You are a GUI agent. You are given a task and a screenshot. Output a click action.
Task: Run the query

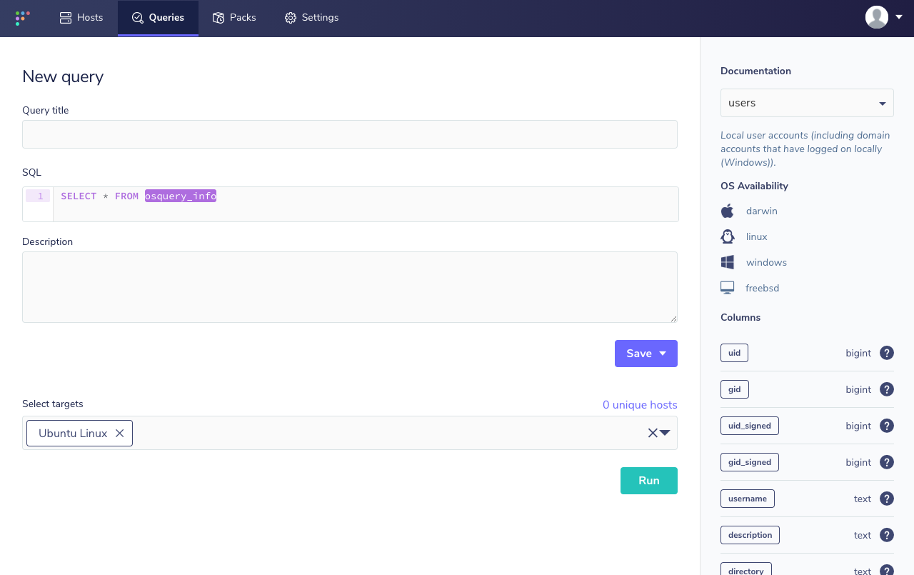(x=648, y=480)
